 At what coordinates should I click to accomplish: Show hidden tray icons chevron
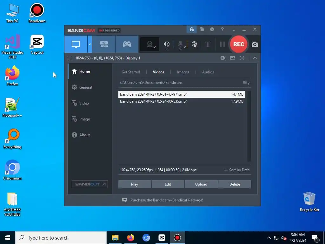269,238
